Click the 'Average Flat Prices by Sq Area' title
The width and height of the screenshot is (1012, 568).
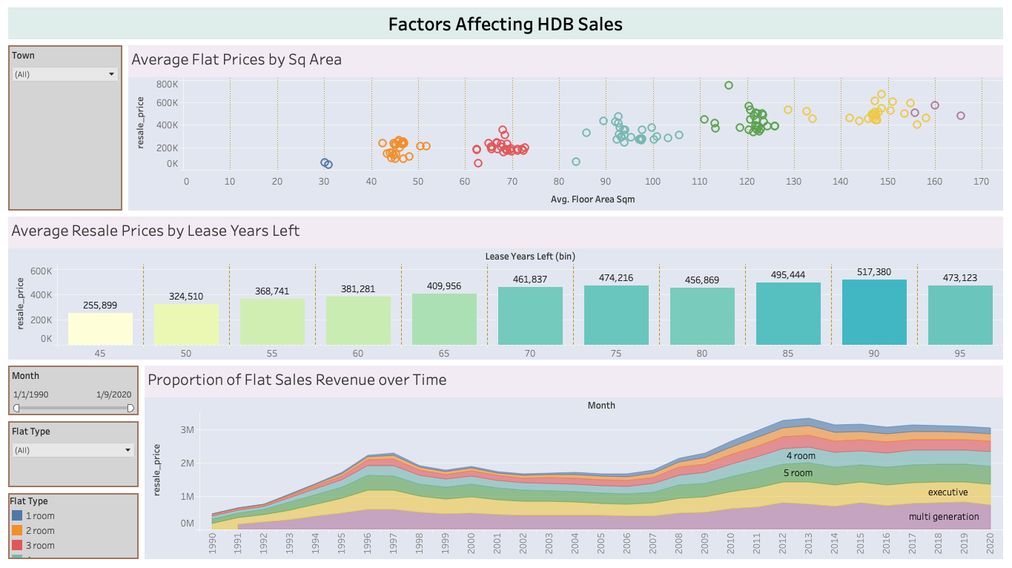pos(237,59)
